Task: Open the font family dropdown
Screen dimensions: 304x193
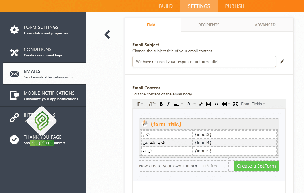Action: click(140, 104)
